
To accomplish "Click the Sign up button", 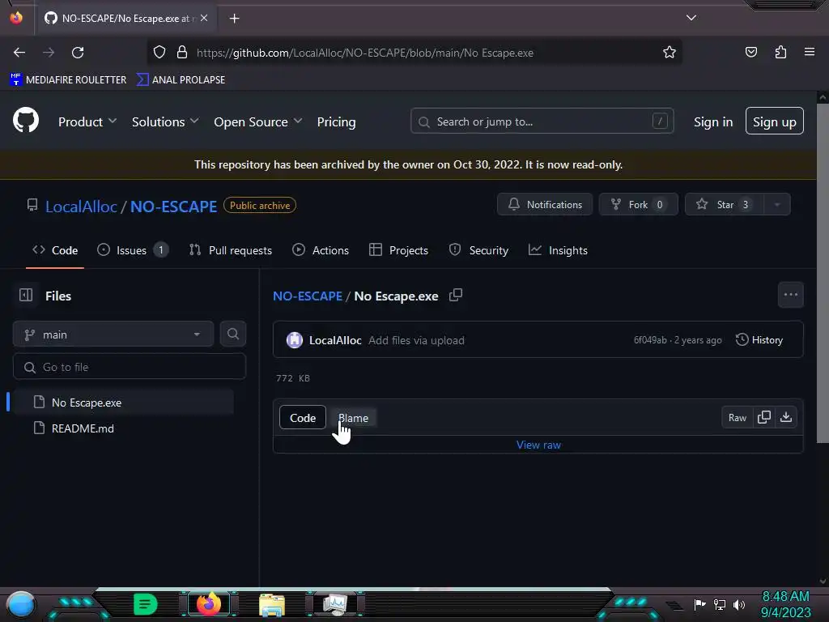I will click(x=774, y=121).
